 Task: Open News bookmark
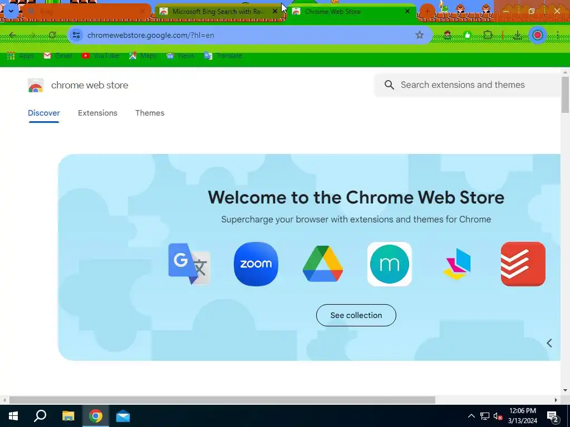click(x=180, y=56)
